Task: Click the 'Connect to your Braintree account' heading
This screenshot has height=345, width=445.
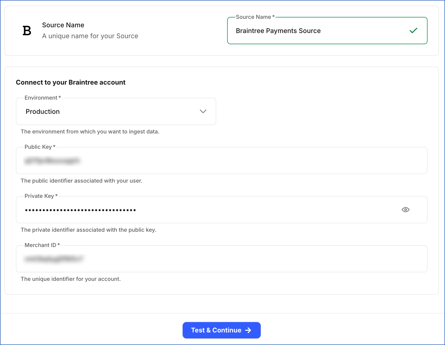Action: coord(70,82)
